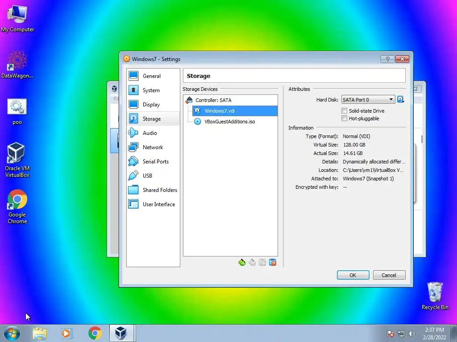Click the remove controller icon
This screenshot has height=342, width=457.
pyautogui.click(x=252, y=263)
